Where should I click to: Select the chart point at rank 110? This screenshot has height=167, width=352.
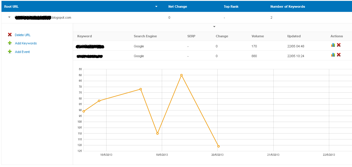[157, 134]
